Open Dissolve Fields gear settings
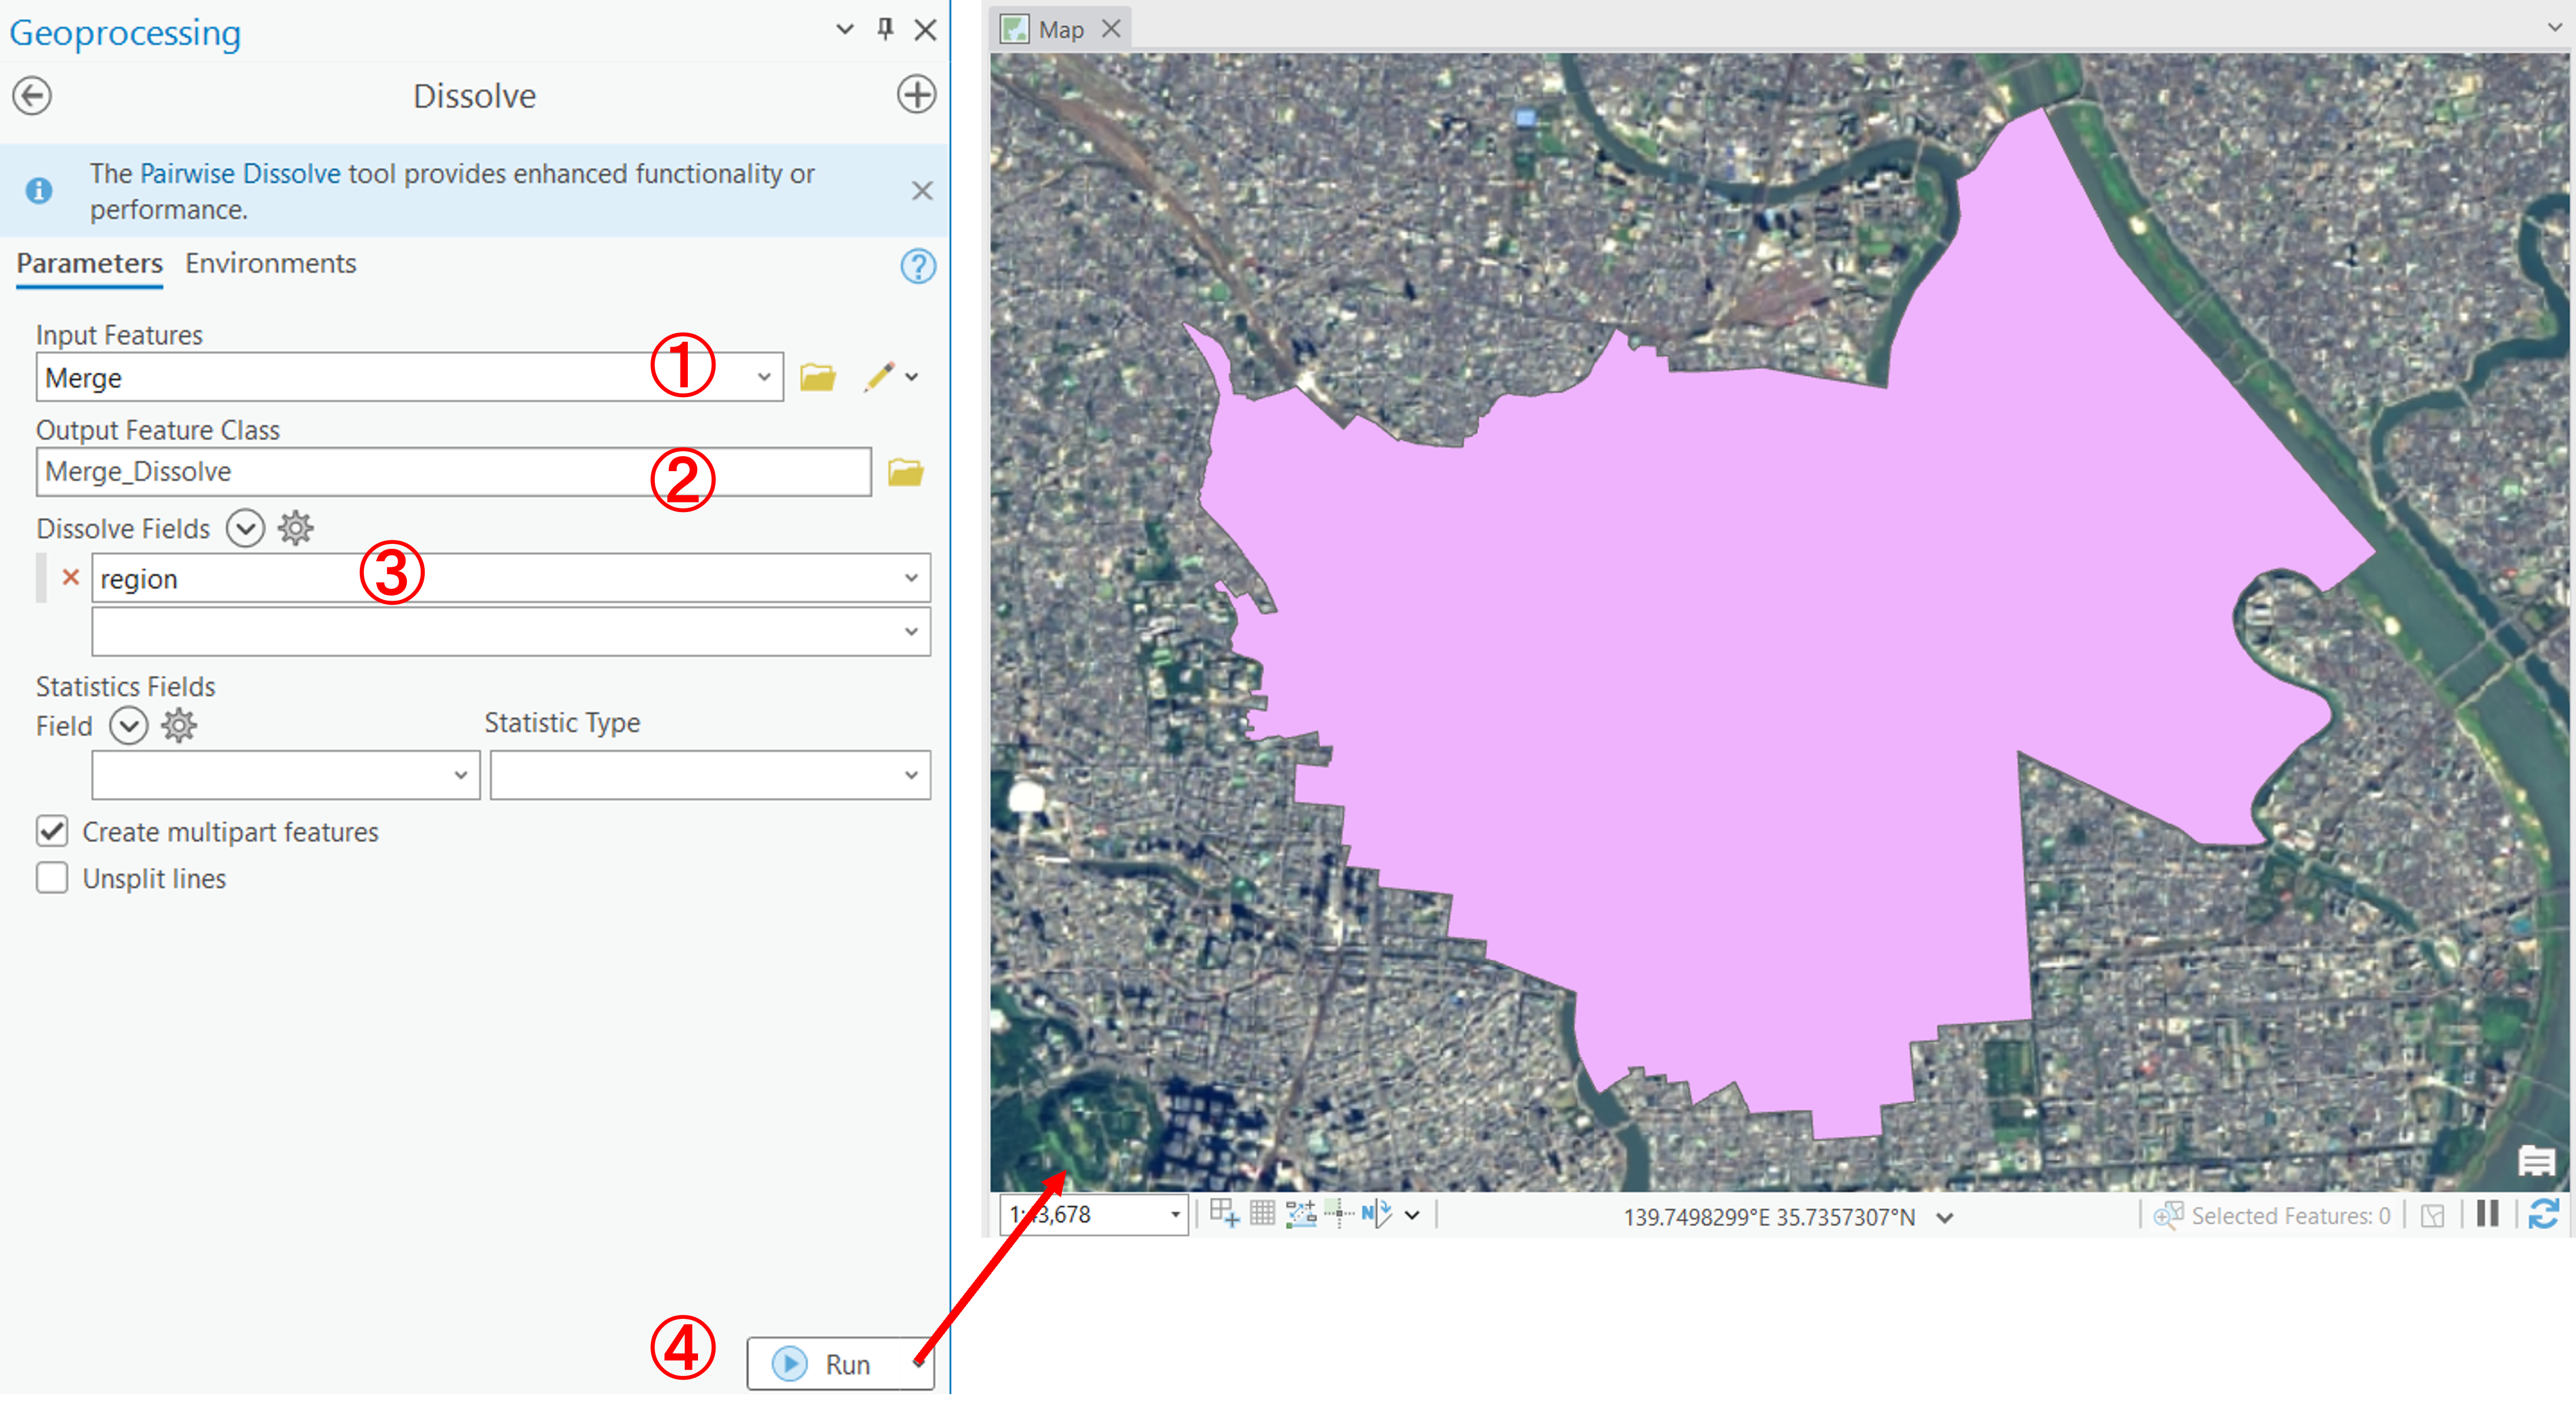The width and height of the screenshot is (2576, 1423). (x=295, y=528)
